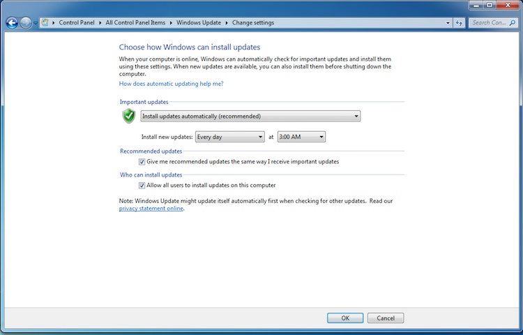The image size is (523, 335).
Task: Close the window with the red X
Action: (x=508, y=5)
